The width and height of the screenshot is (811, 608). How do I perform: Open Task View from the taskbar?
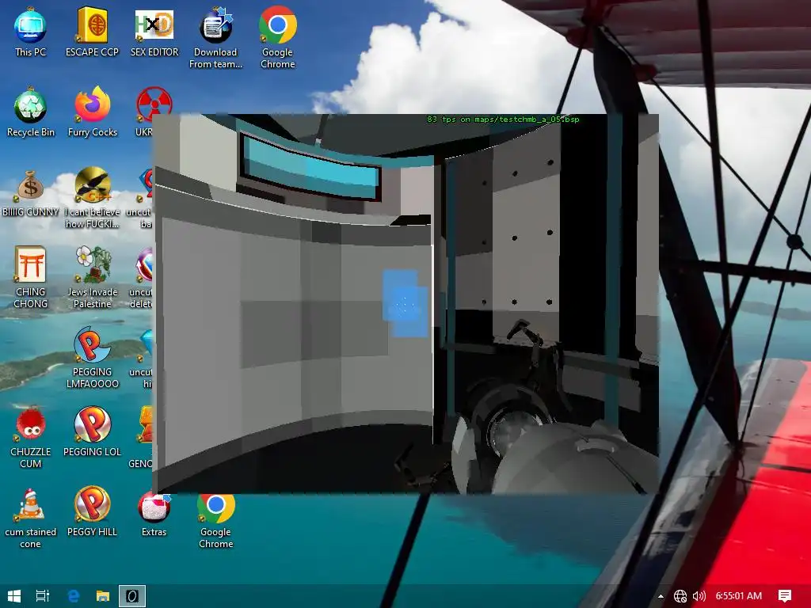point(43,596)
